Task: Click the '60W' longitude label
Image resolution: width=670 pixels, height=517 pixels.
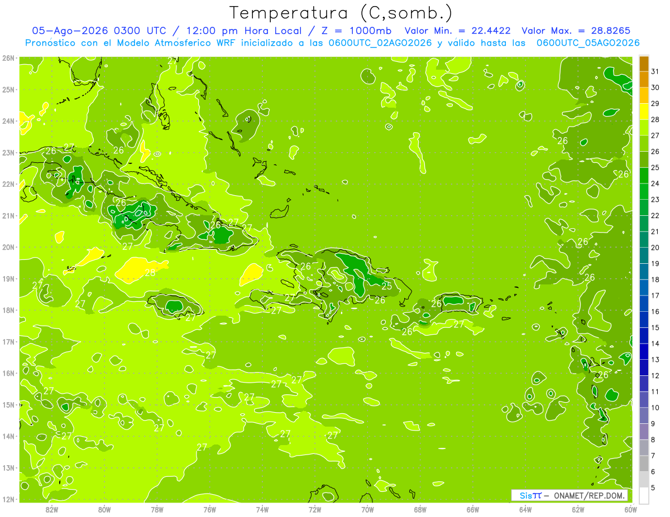Action: pos(631,509)
